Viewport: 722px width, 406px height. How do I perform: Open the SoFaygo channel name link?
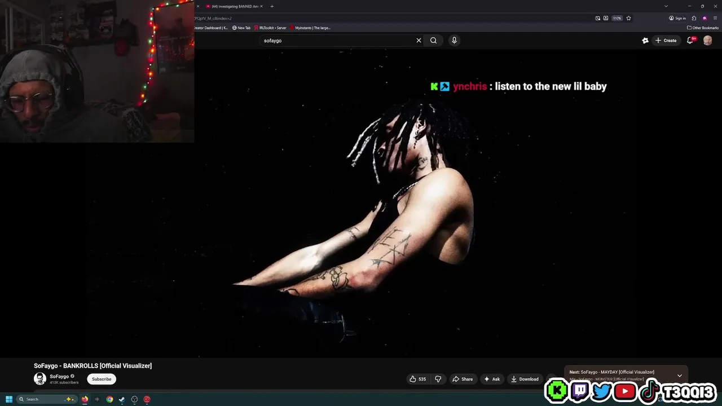(x=59, y=376)
